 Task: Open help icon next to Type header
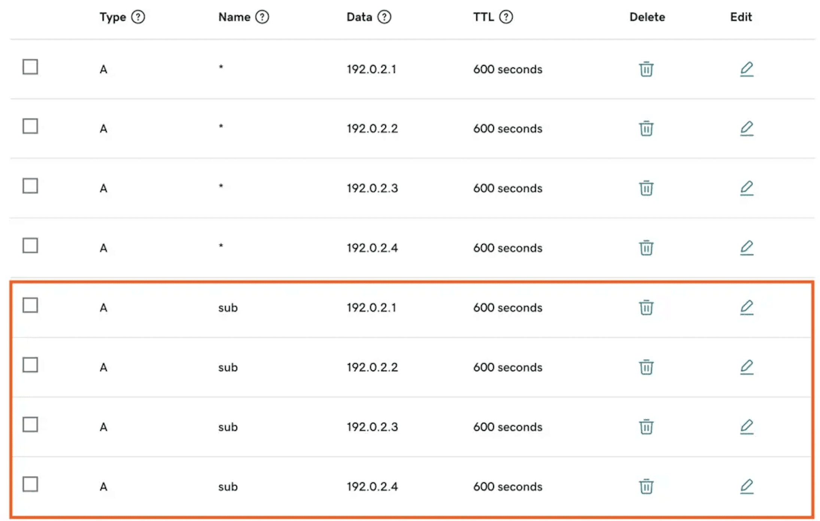pyautogui.click(x=138, y=17)
